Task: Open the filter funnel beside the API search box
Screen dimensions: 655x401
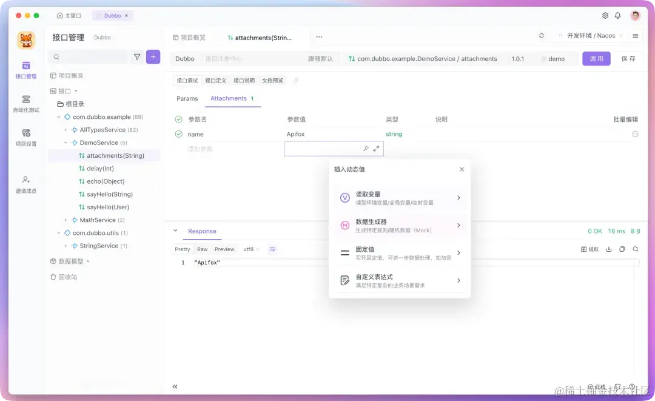Action: 138,56
